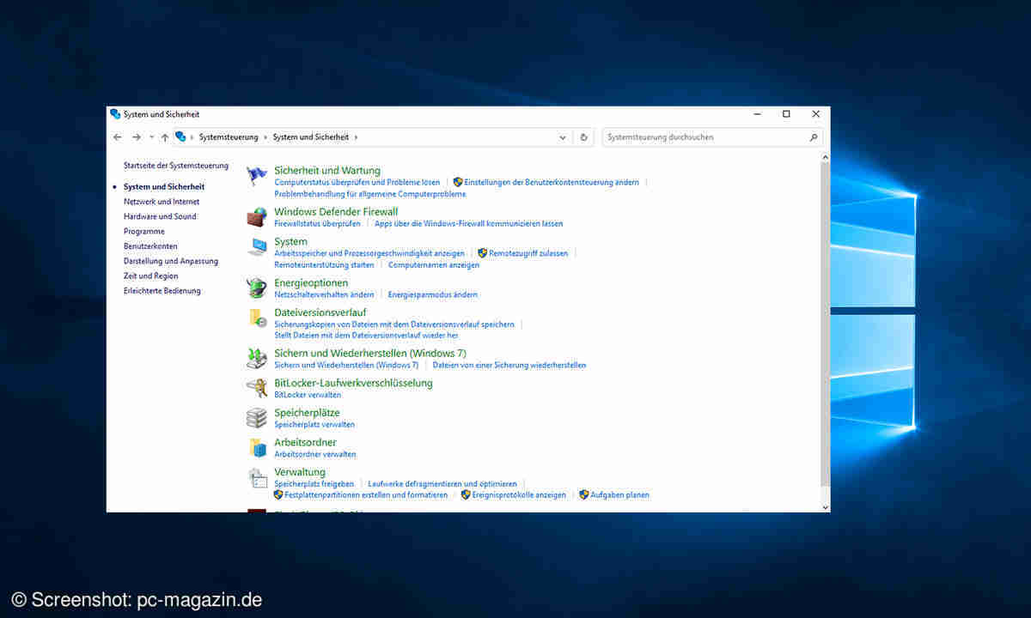Expand the recent locations dropdown arrow

[152, 137]
